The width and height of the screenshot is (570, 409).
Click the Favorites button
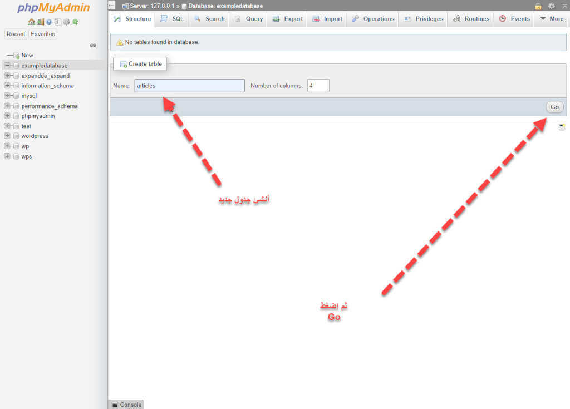pos(43,34)
